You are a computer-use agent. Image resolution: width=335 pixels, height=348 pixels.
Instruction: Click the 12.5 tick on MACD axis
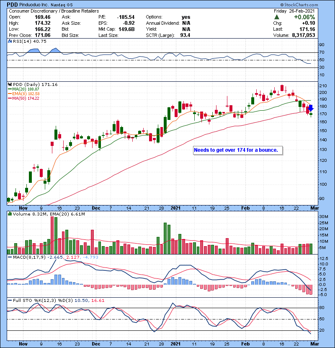(x=324, y=259)
